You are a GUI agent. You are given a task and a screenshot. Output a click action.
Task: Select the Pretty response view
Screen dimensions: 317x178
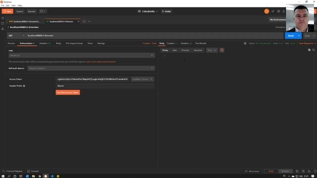click(165, 50)
